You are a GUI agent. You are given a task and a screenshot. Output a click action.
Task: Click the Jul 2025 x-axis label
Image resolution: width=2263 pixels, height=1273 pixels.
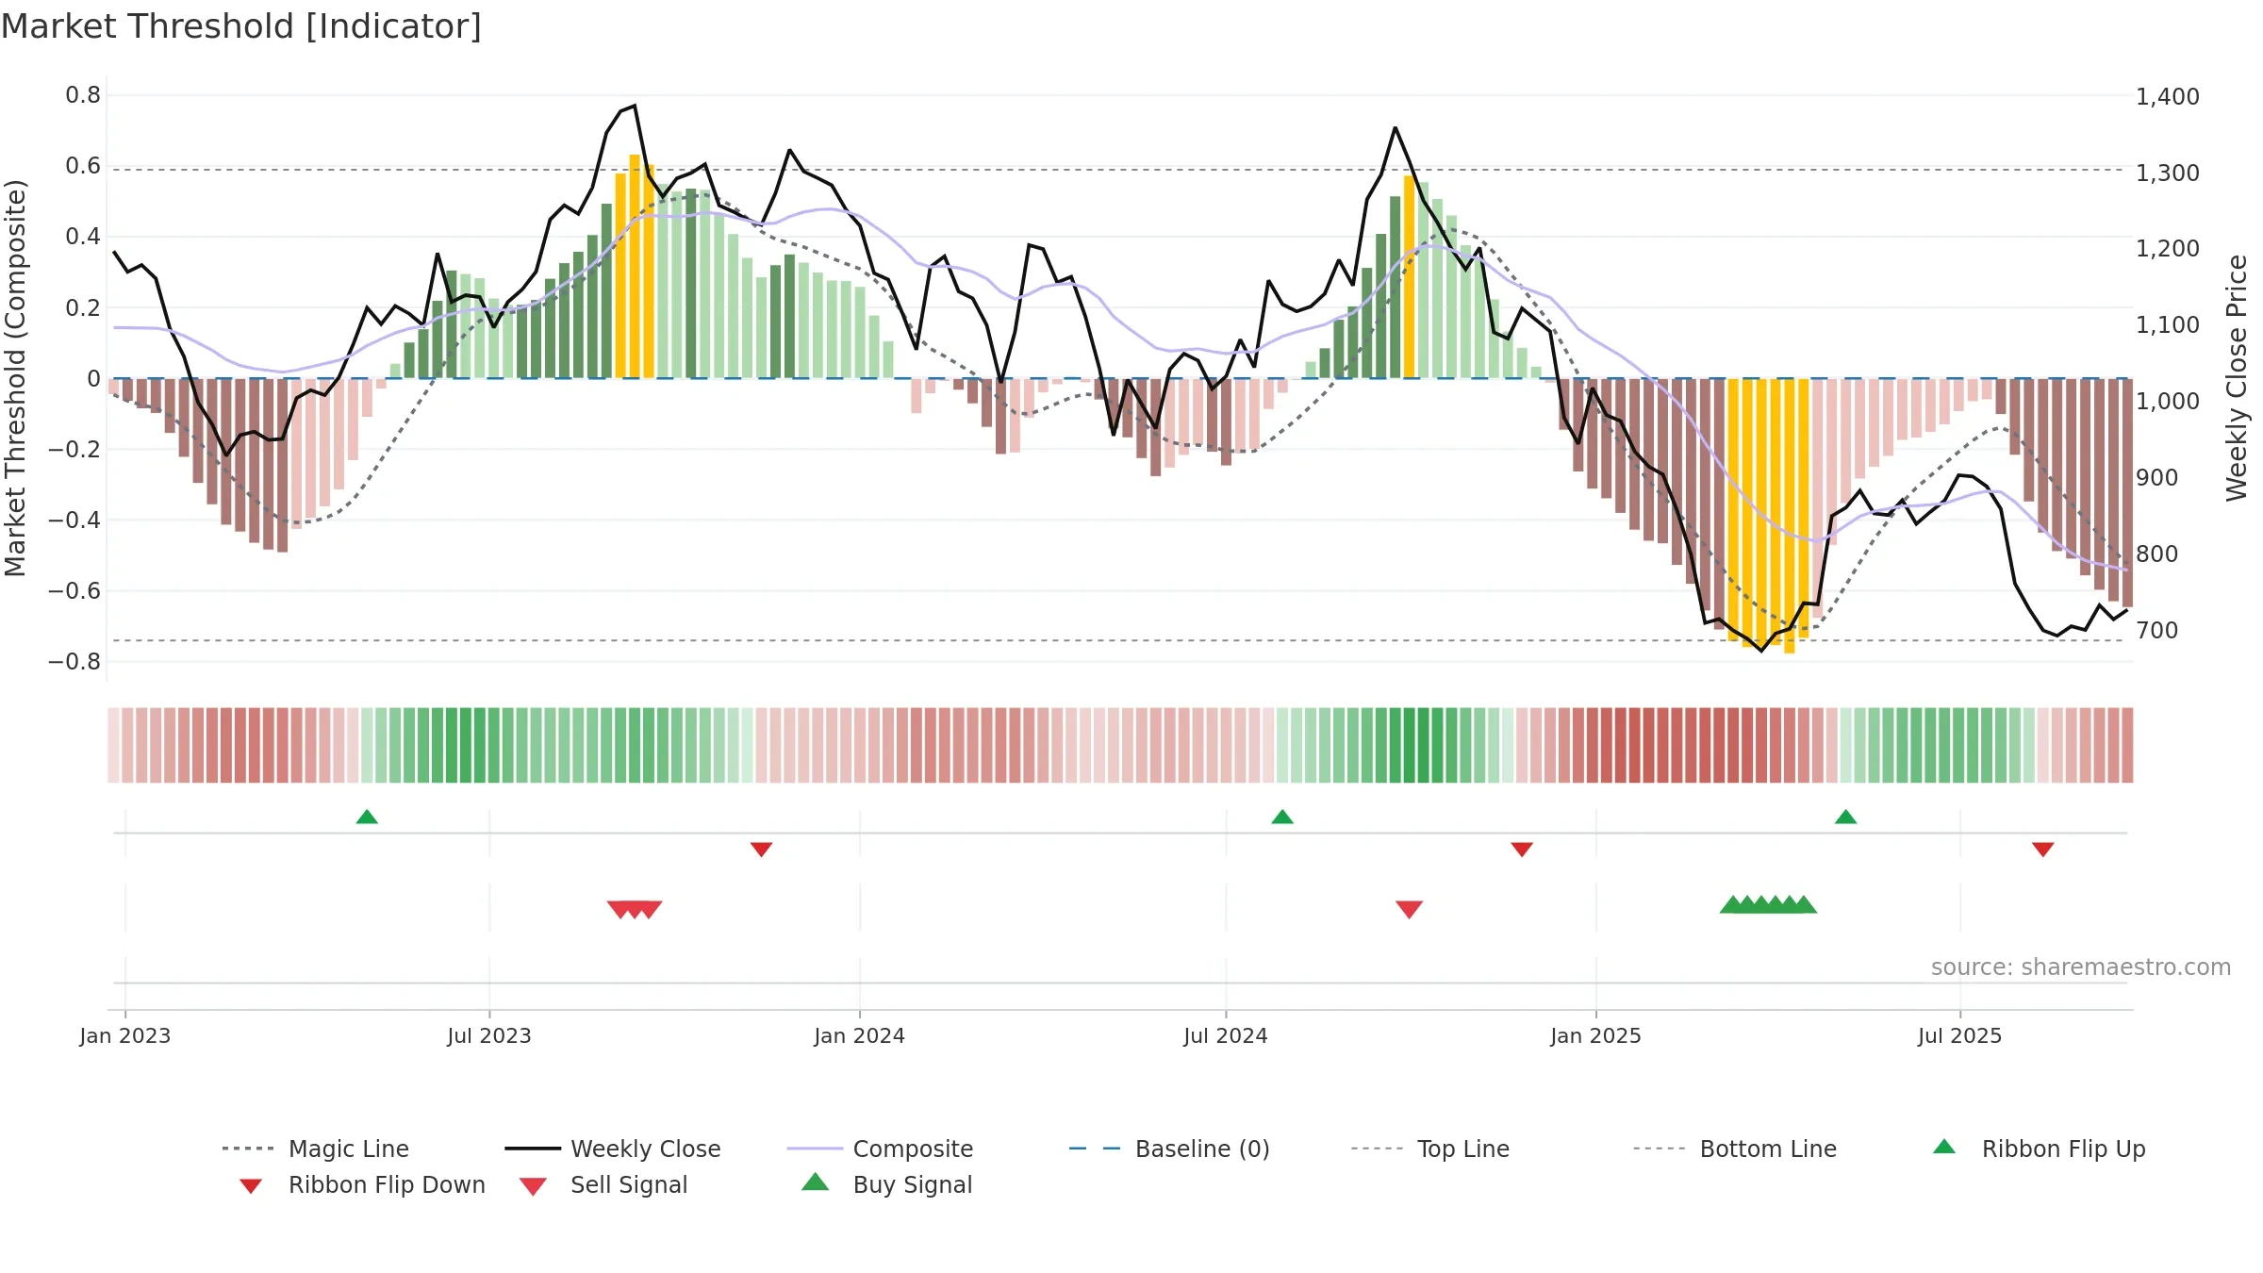click(x=1960, y=1036)
